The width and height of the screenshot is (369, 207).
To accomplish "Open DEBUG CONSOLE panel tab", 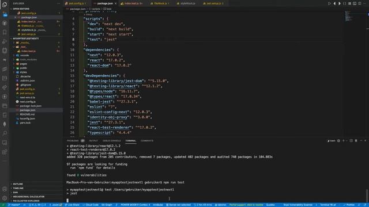I will (111, 141).
